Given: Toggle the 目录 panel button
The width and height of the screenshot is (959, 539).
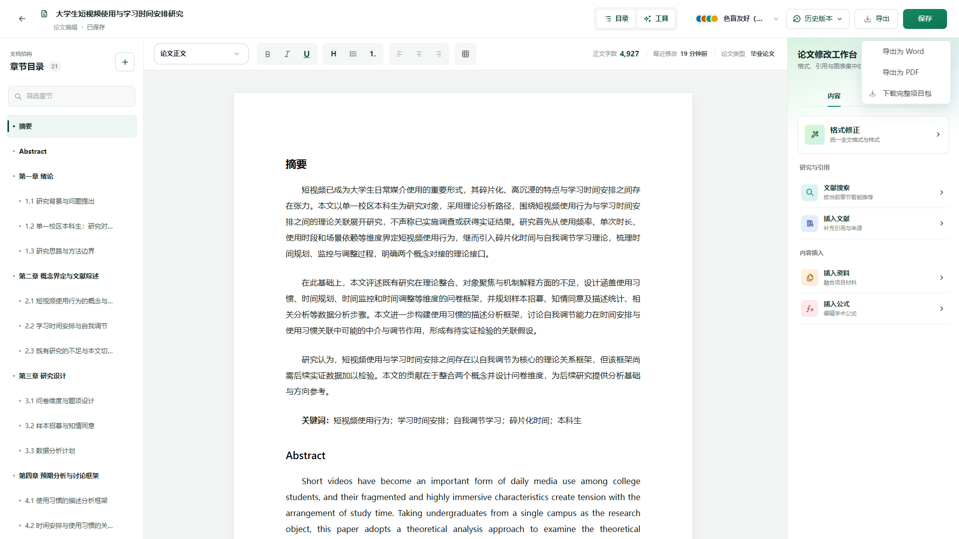Looking at the screenshot, I should [x=616, y=19].
